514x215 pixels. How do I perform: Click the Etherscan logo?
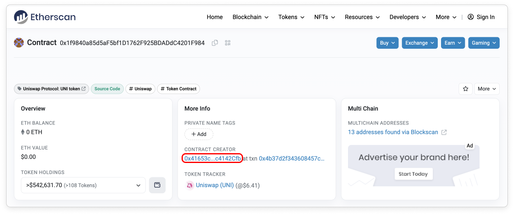coord(45,17)
